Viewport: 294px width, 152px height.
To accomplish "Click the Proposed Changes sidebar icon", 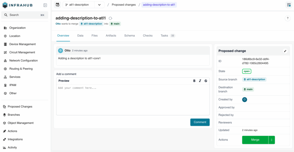I will [4, 107].
